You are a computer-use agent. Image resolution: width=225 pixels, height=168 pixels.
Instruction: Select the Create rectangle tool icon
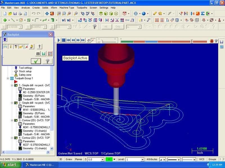[29, 20]
